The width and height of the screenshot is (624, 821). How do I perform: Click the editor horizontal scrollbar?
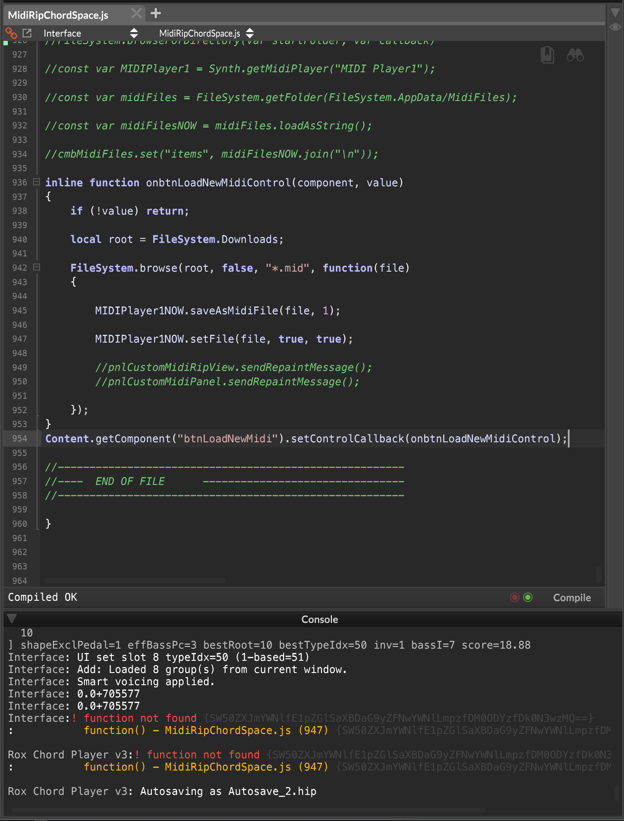pyautogui.click(x=135, y=581)
